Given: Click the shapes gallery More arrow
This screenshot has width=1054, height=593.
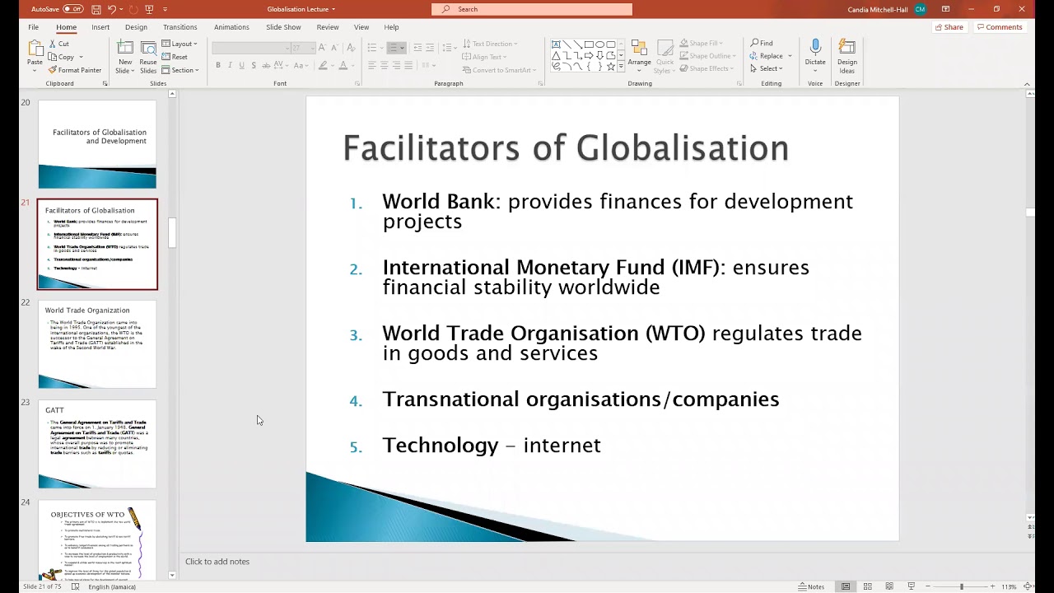Looking at the screenshot, I should point(620,68).
